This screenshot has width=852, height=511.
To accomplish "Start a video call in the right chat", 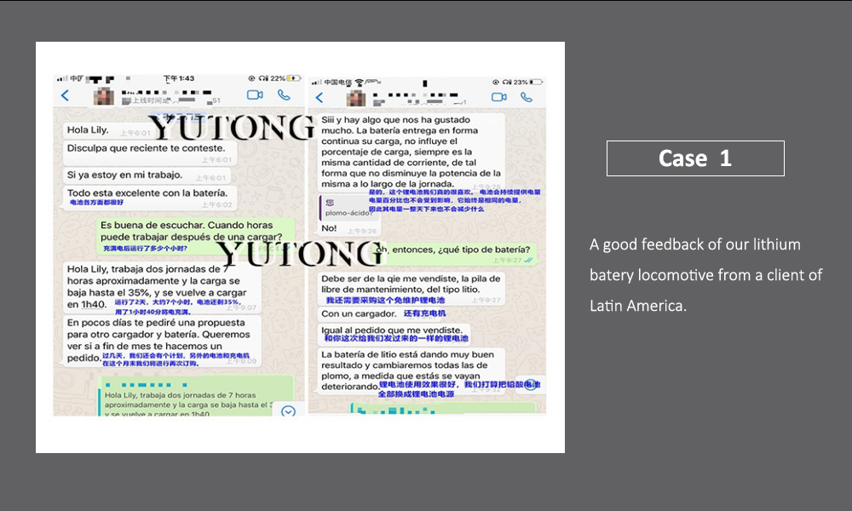I will point(498,97).
